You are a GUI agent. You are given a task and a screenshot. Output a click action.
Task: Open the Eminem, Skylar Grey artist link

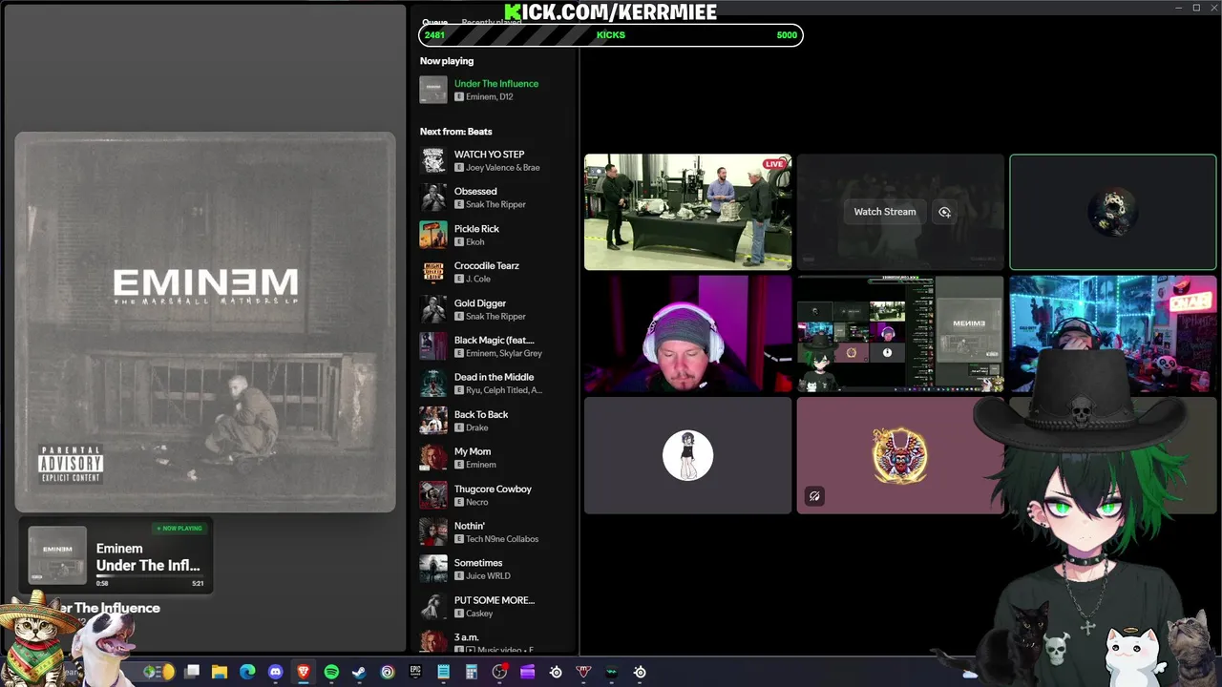click(x=504, y=353)
